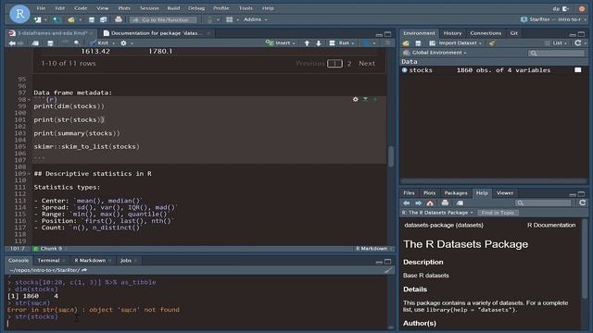This screenshot has width=593, height=333.
Task: Click the Environment search field
Action: point(556,54)
